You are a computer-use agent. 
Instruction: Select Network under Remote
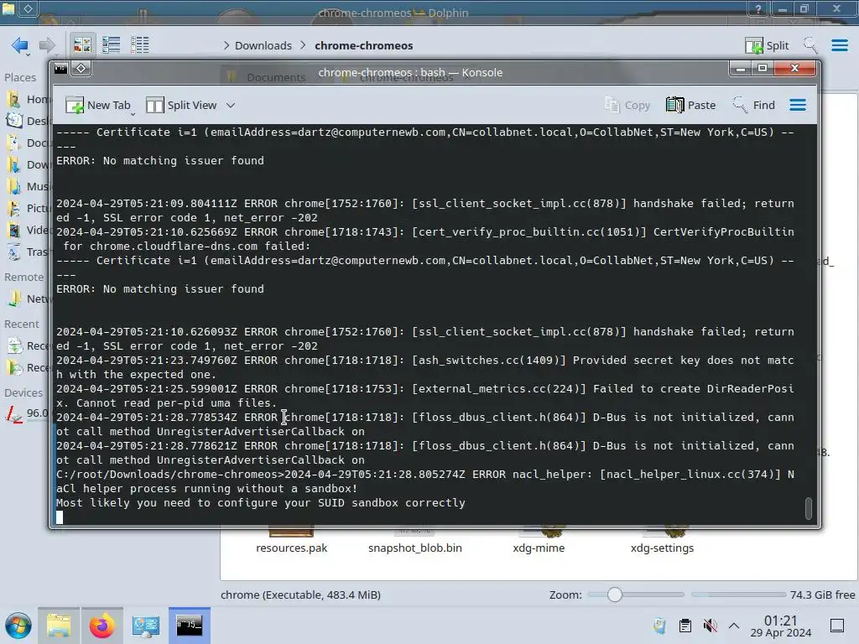pyautogui.click(x=28, y=299)
